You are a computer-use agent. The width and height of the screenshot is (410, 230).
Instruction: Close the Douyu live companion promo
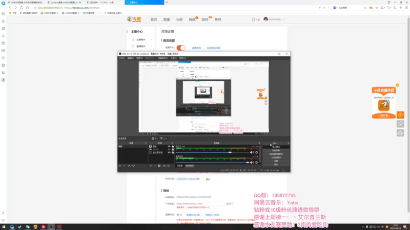point(398,85)
